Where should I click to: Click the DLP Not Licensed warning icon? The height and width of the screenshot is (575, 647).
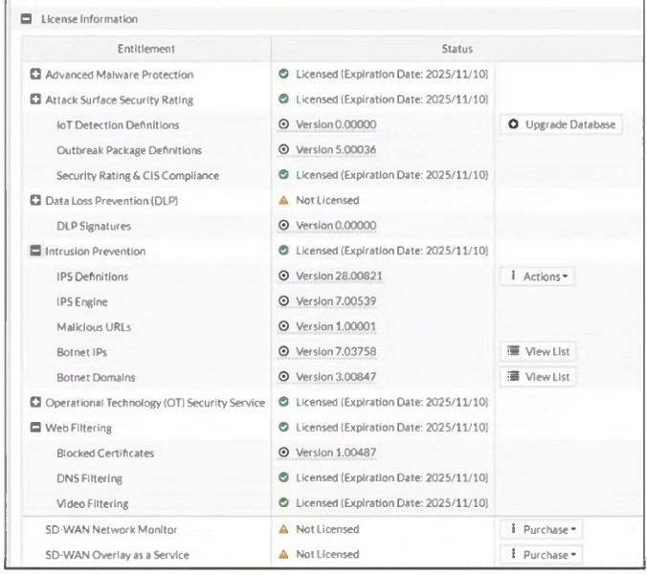(283, 201)
